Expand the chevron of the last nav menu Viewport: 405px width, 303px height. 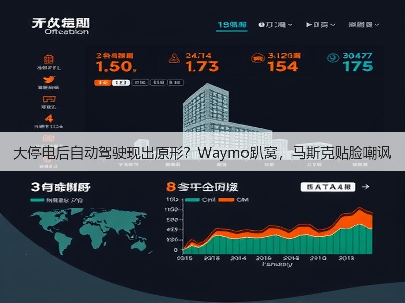pos(377,25)
